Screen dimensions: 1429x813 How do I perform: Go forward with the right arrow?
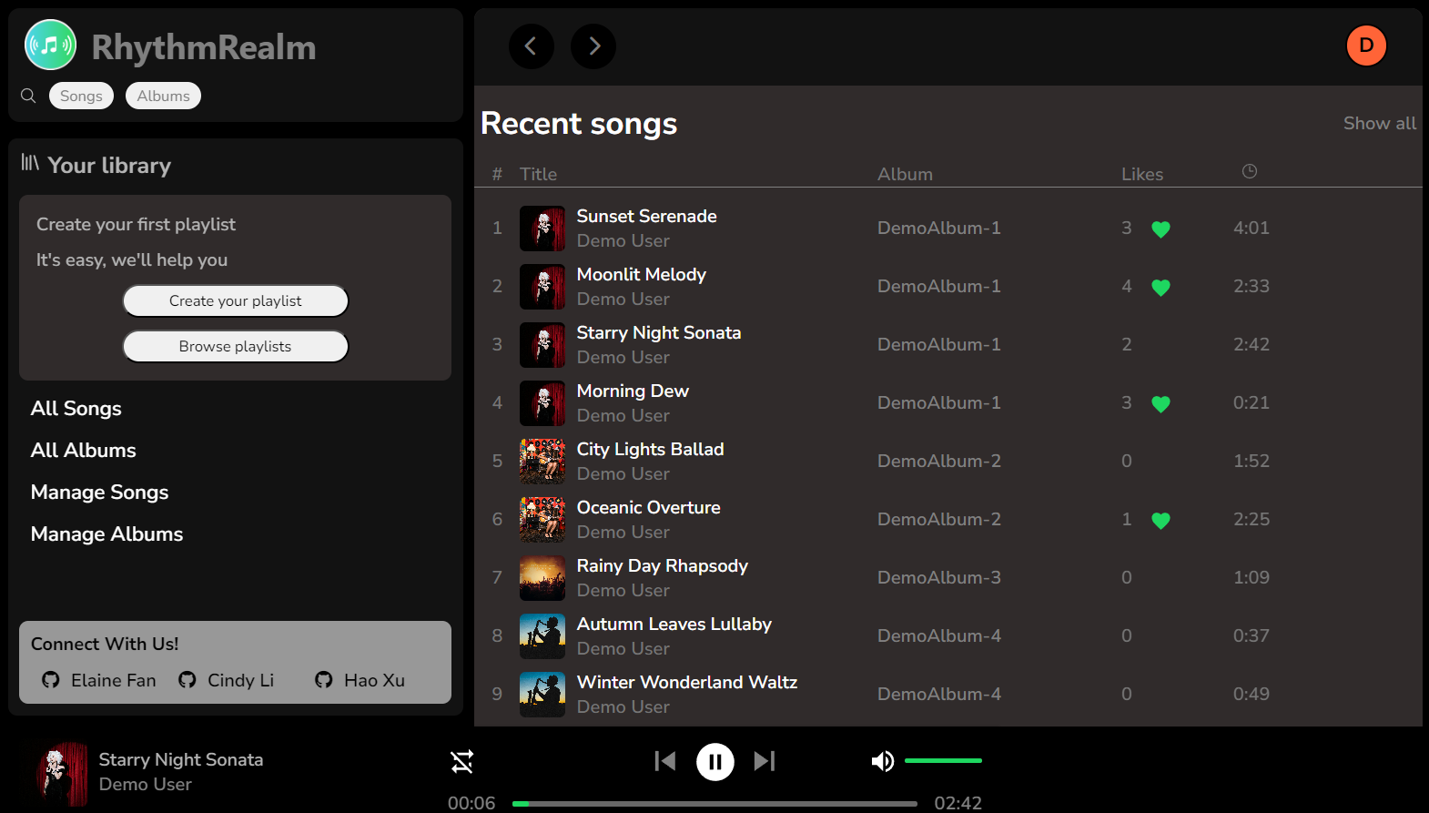tap(593, 46)
